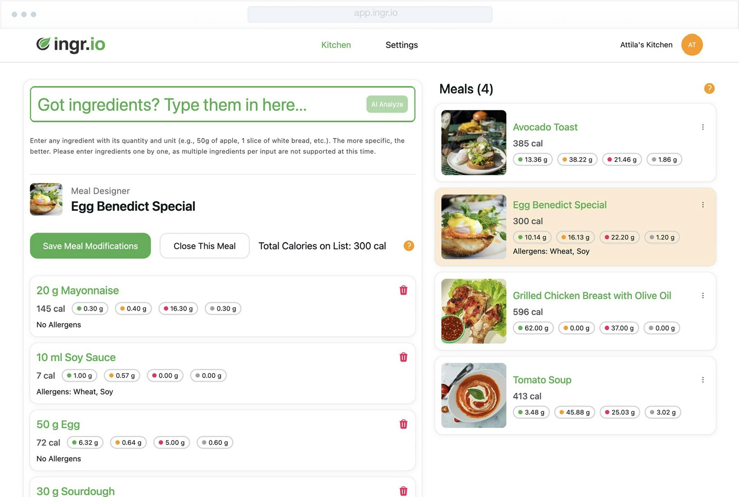Click Avocado Toast fiber value 1.86 g

click(664, 160)
